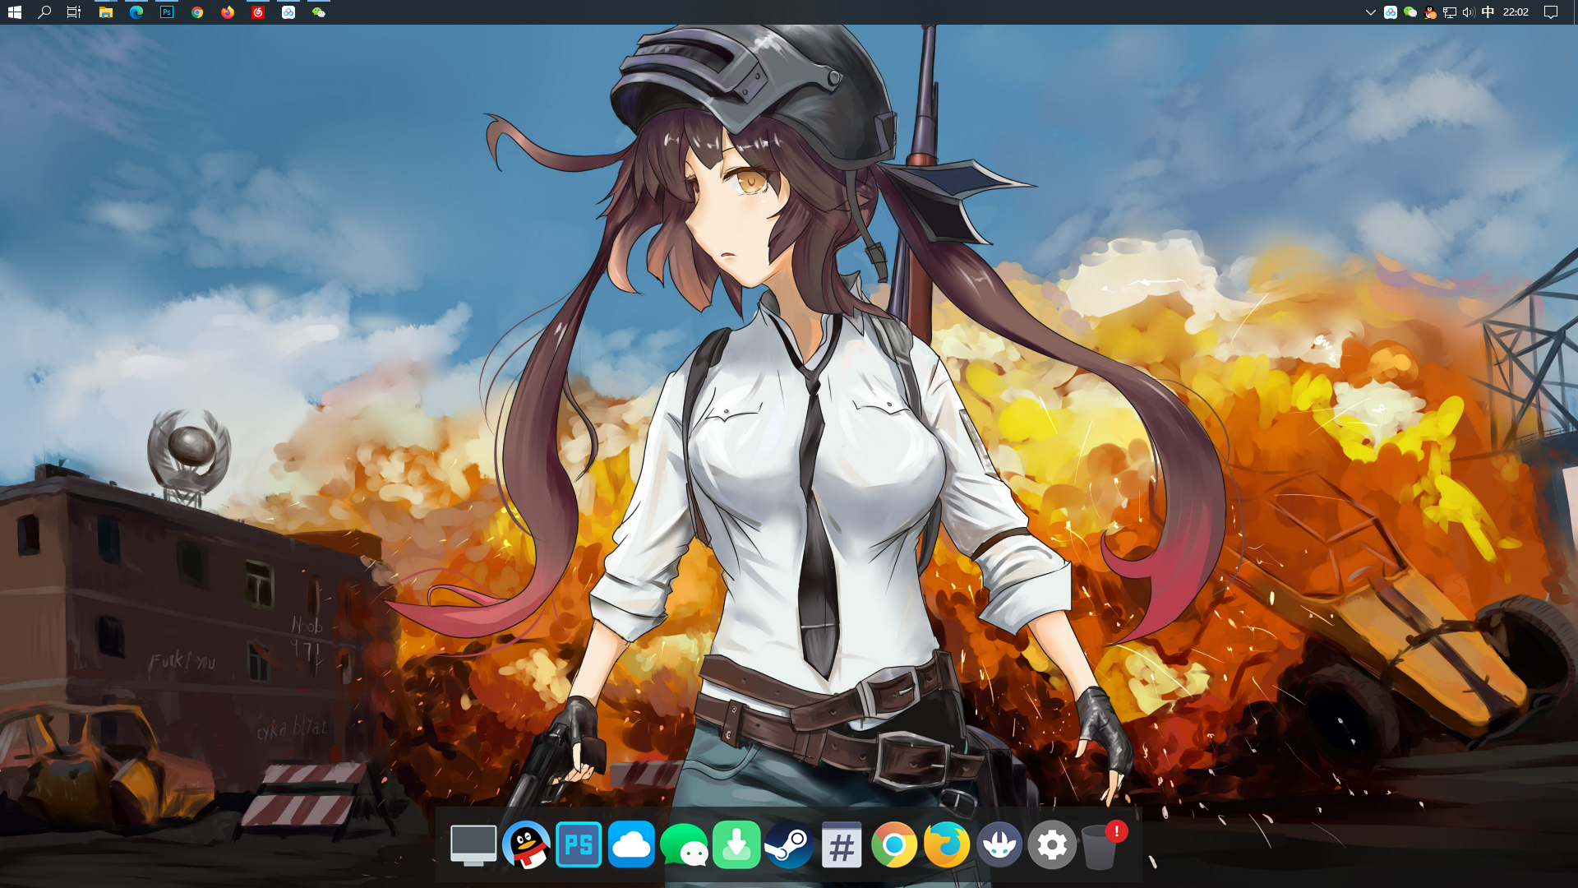
Task: Open the green download app in dock
Action: coord(736,844)
